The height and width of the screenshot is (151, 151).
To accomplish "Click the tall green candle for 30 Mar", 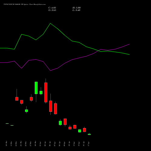I will pyautogui.click(x=36, y=88).
